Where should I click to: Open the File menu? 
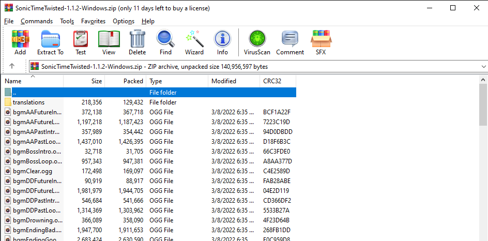point(9,21)
